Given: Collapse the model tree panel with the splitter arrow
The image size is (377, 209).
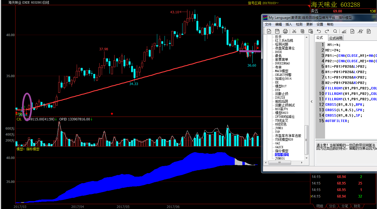Looking at the screenshot, I should click(312, 102).
